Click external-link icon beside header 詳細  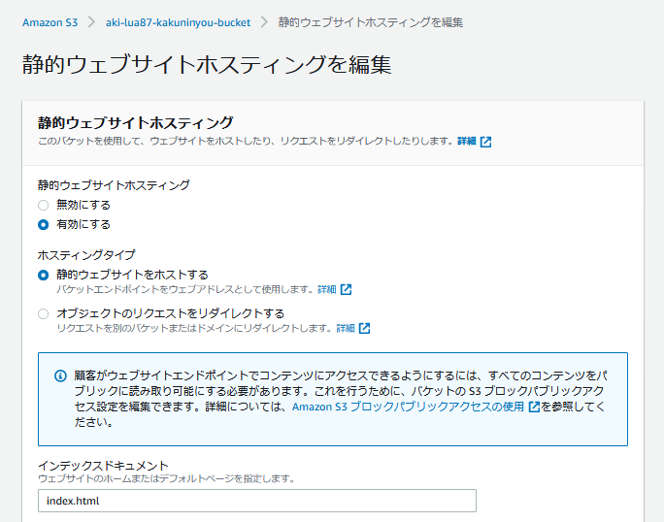485,142
